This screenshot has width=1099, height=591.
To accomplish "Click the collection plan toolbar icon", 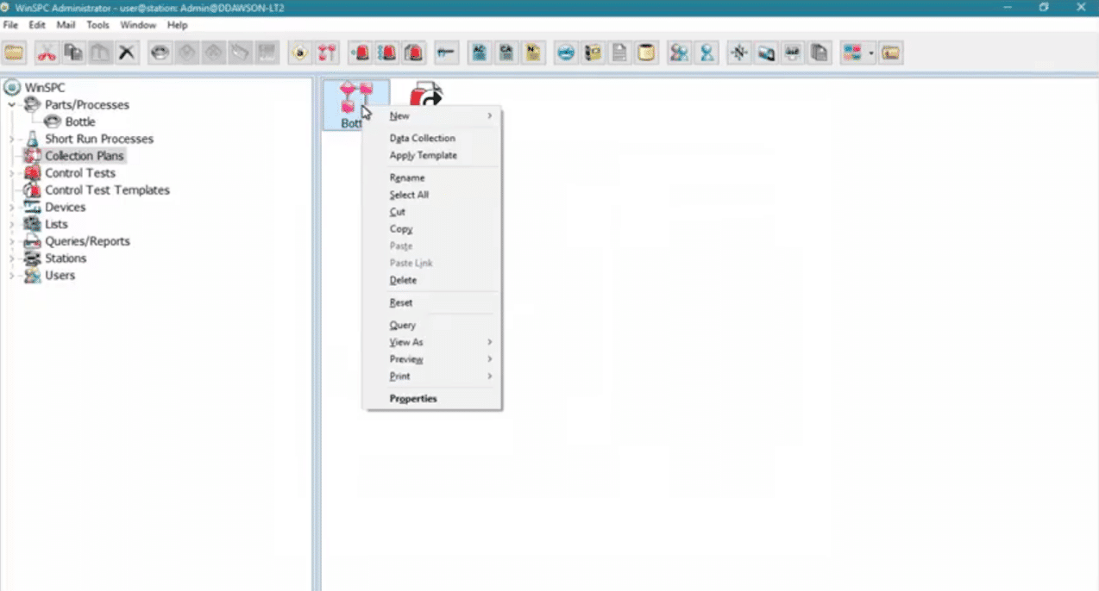I will coord(326,53).
